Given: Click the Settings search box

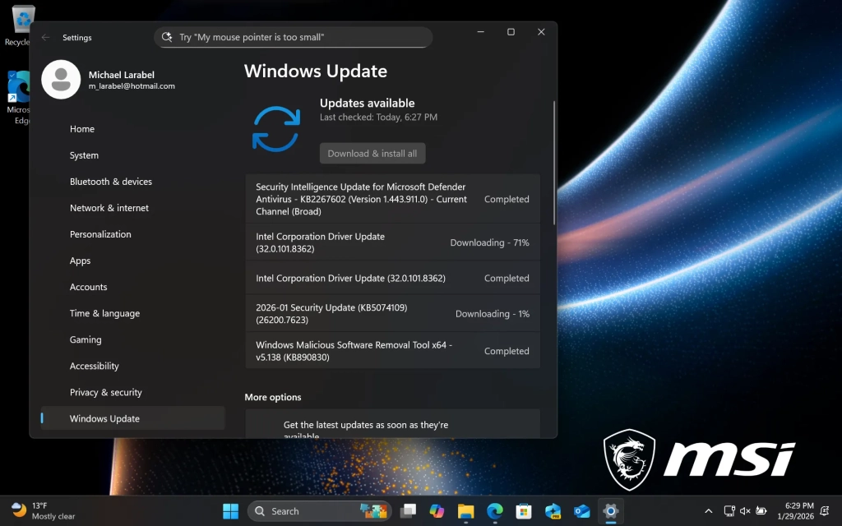Looking at the screenshot, I should 293,37.
